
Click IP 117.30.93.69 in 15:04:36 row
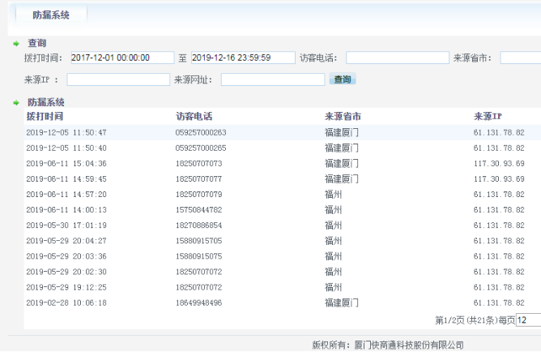(x=498, y=163)
